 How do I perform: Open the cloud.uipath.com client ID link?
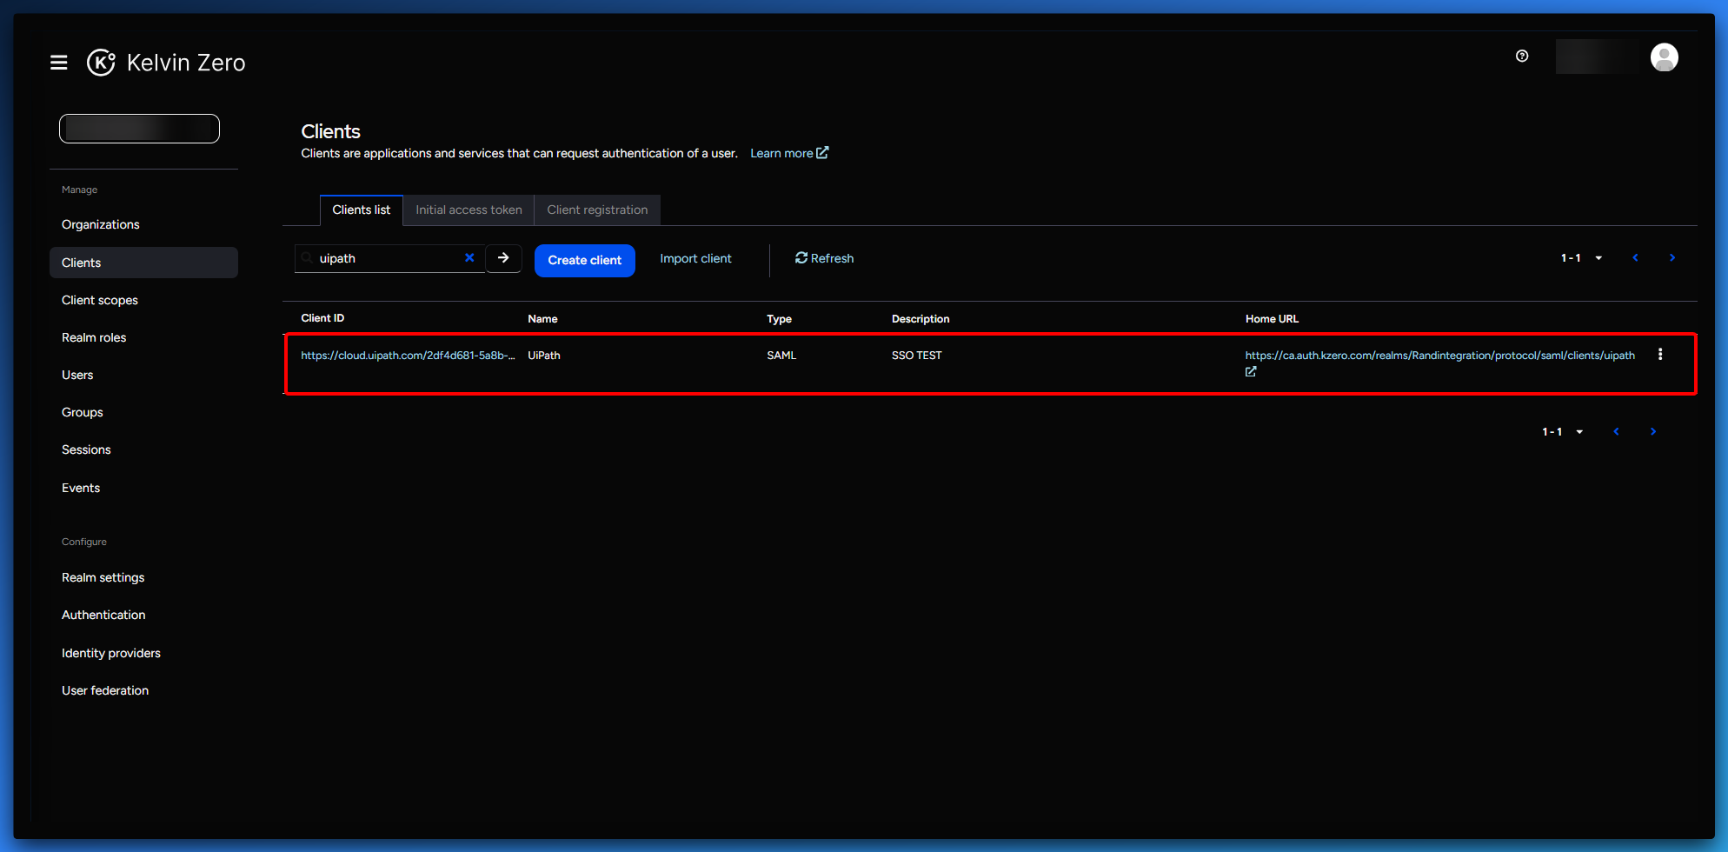408,356
